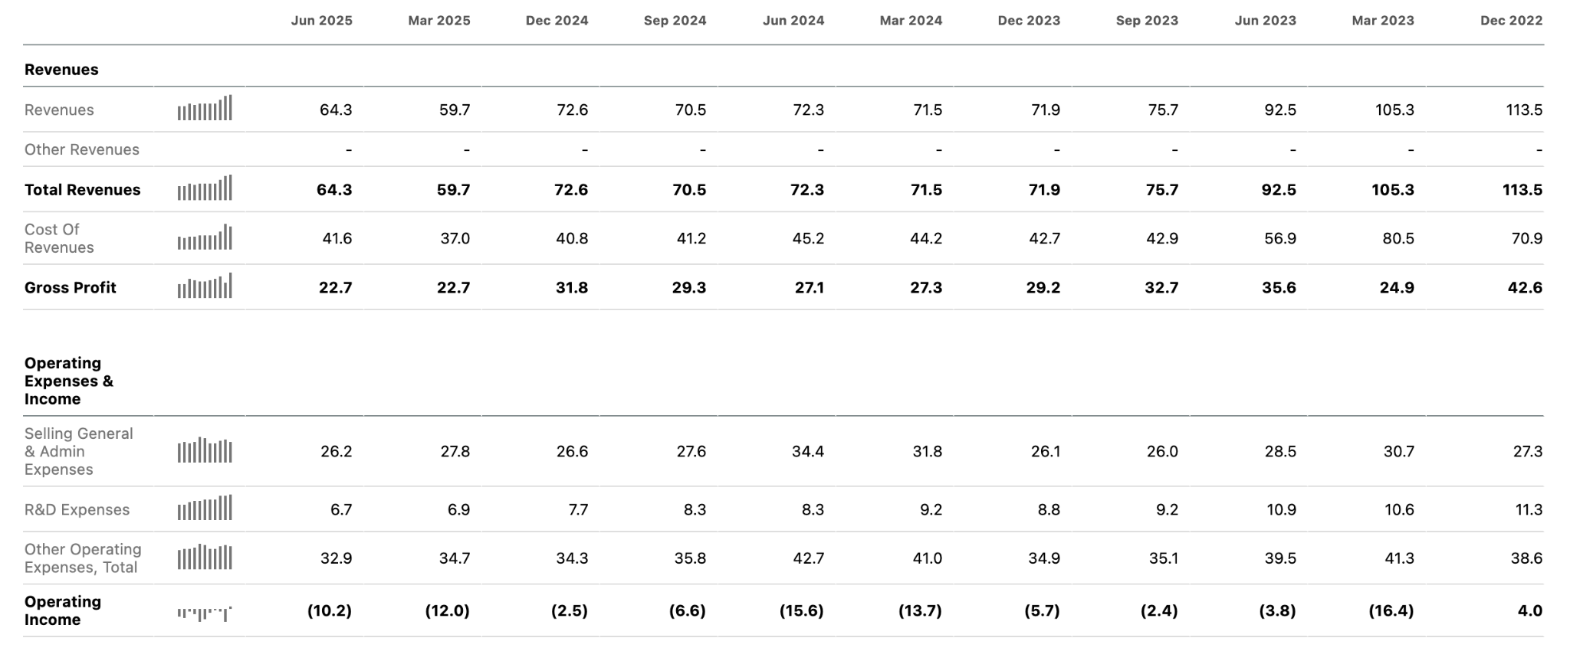
Task: Open the Other Operating Expenses sparkline
Action: [x=205, y=557]
